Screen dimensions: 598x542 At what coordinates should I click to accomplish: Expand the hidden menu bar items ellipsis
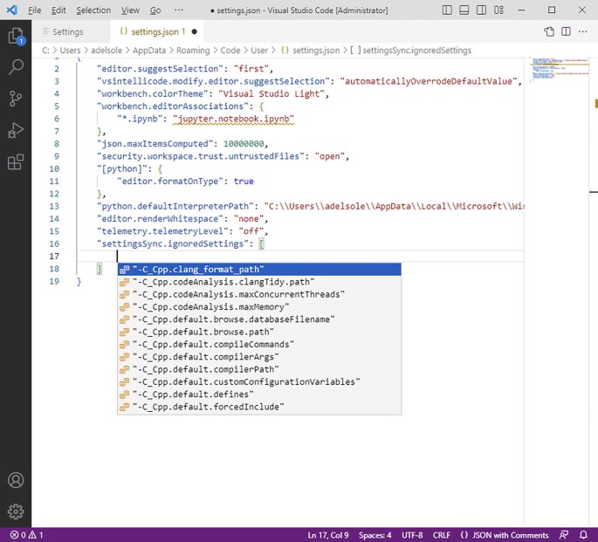pyautogui.click(x=179, y=10)
